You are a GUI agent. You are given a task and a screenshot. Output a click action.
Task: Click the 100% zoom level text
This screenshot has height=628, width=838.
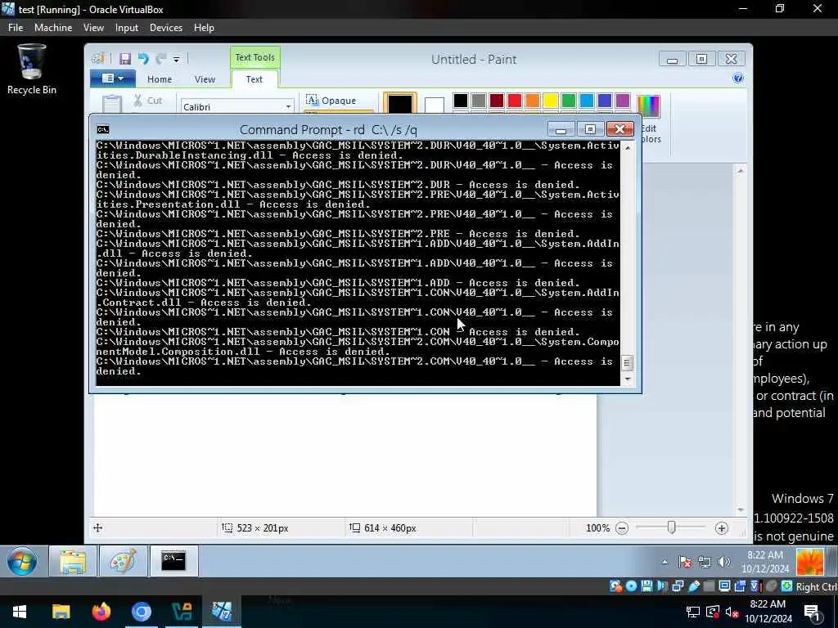pyautogui.click(x=597, y=528)
